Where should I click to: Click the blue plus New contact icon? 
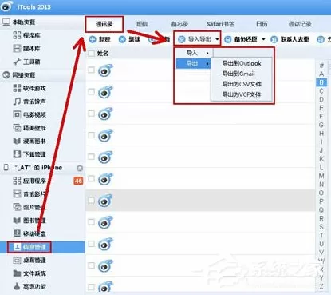coord(93,39)
